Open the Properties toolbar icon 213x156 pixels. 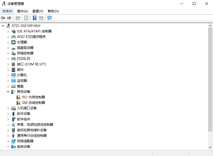point(26,18)
